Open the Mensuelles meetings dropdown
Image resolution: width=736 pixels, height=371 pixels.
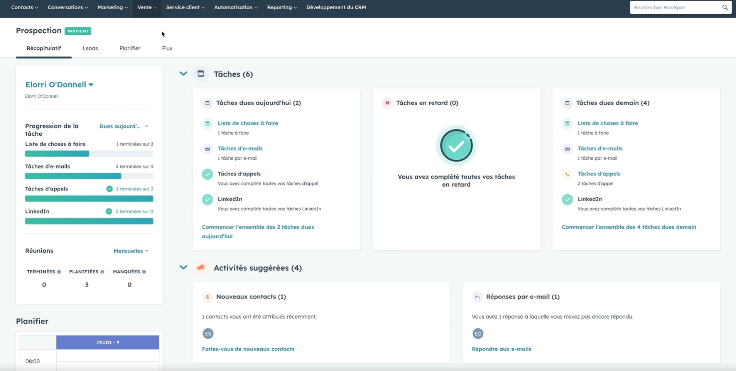coord(131,251)
